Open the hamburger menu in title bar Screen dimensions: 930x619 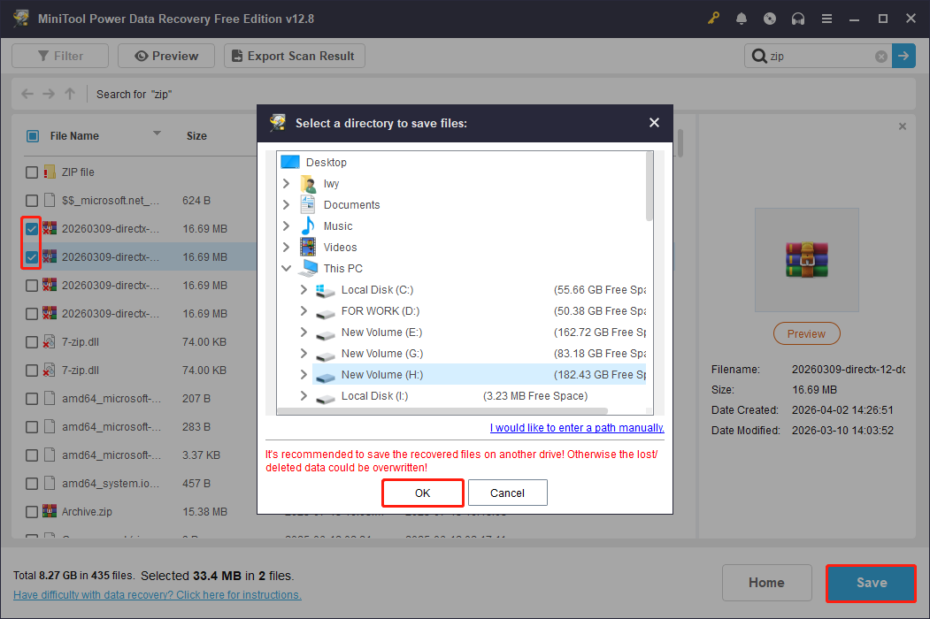click(826, 18)
